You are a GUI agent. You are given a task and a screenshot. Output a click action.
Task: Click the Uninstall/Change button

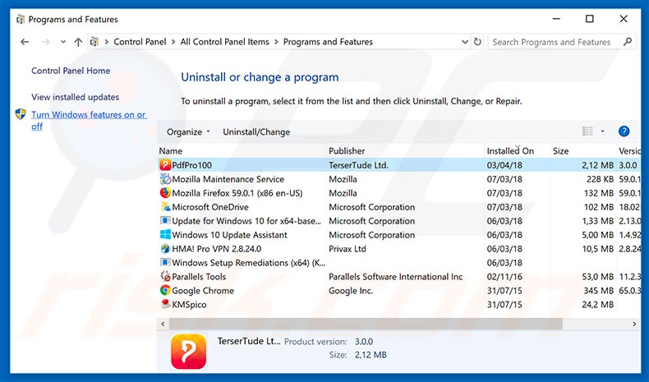[256, 131]
